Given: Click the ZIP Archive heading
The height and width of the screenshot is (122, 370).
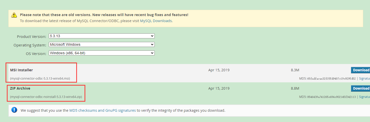Looking at the screenshot, I should pyautogui.click(x=20, y=88).
